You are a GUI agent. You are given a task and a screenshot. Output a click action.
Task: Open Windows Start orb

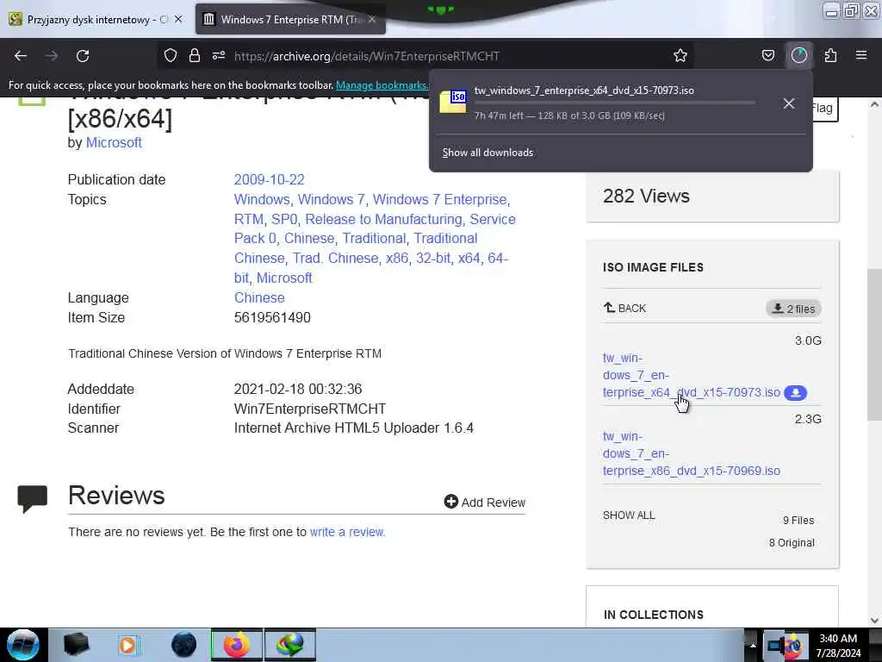pyautogui.click(x=22, y=645)
